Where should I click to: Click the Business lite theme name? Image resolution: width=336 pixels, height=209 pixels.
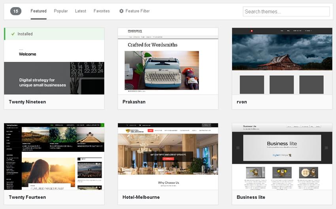251,197
